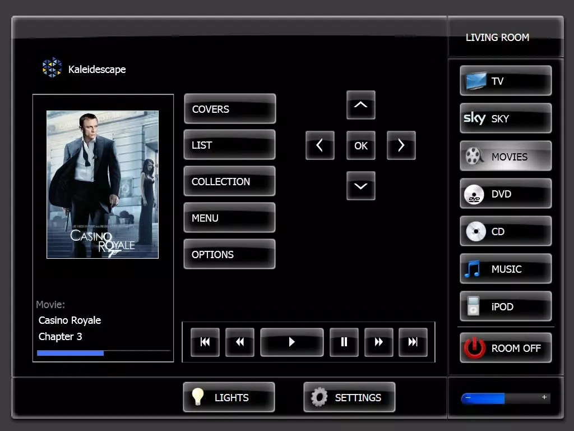Rewind the movie
The image size is (574, 431).
click(240, 342)
